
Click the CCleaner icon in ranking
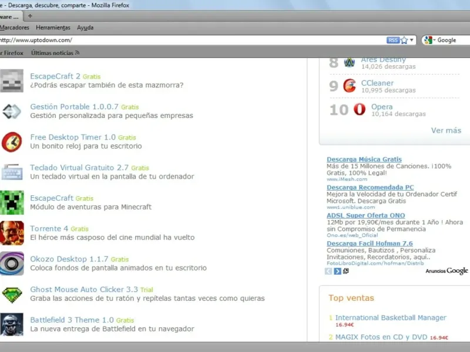(350, 86)
